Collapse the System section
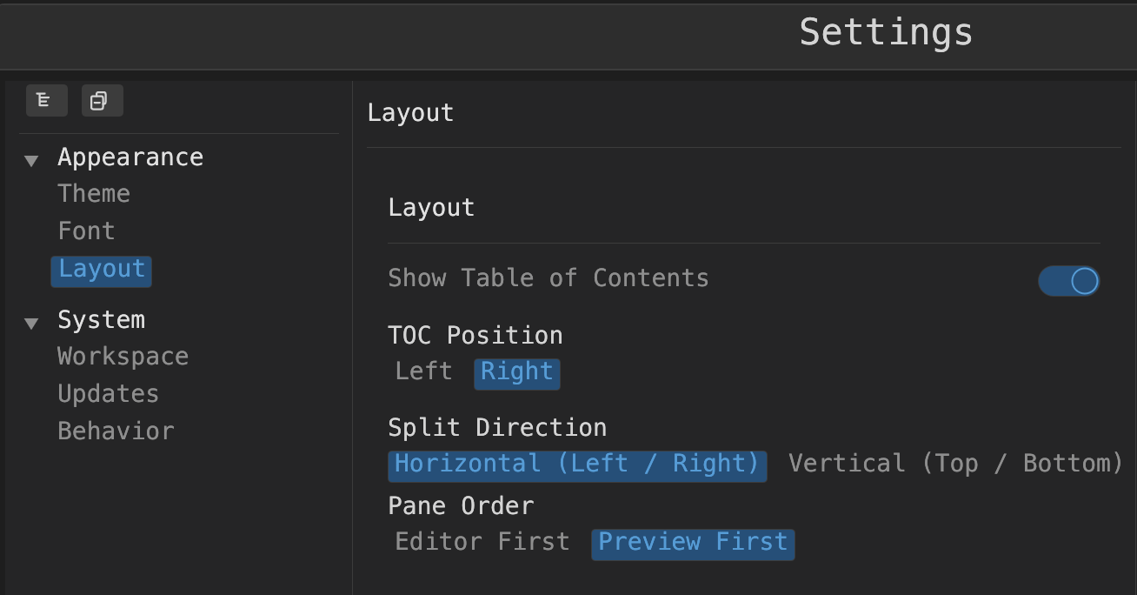1137x595 pixels. [x=31, y=323]
